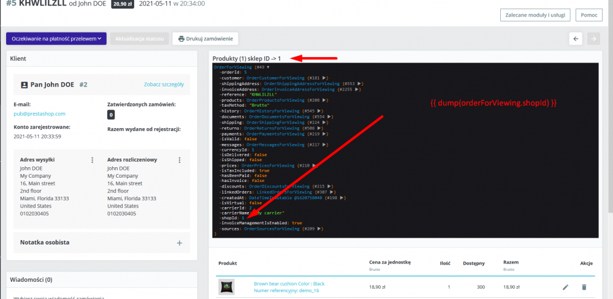The height and width of the screenshot is (299, 613).
Task: Collapse OrderForViewing #49 dump root
Action: (268, 67)
